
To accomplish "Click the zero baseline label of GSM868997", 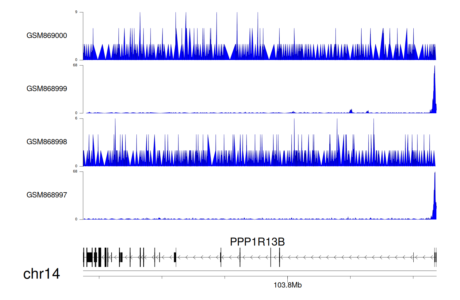I will 76,219.
